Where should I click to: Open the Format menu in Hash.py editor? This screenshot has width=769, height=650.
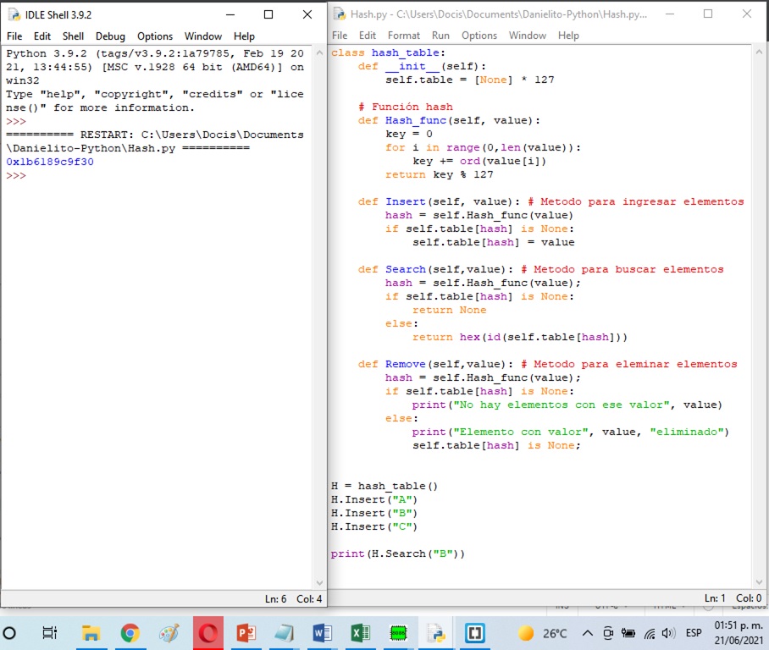(x=403, y=36)
